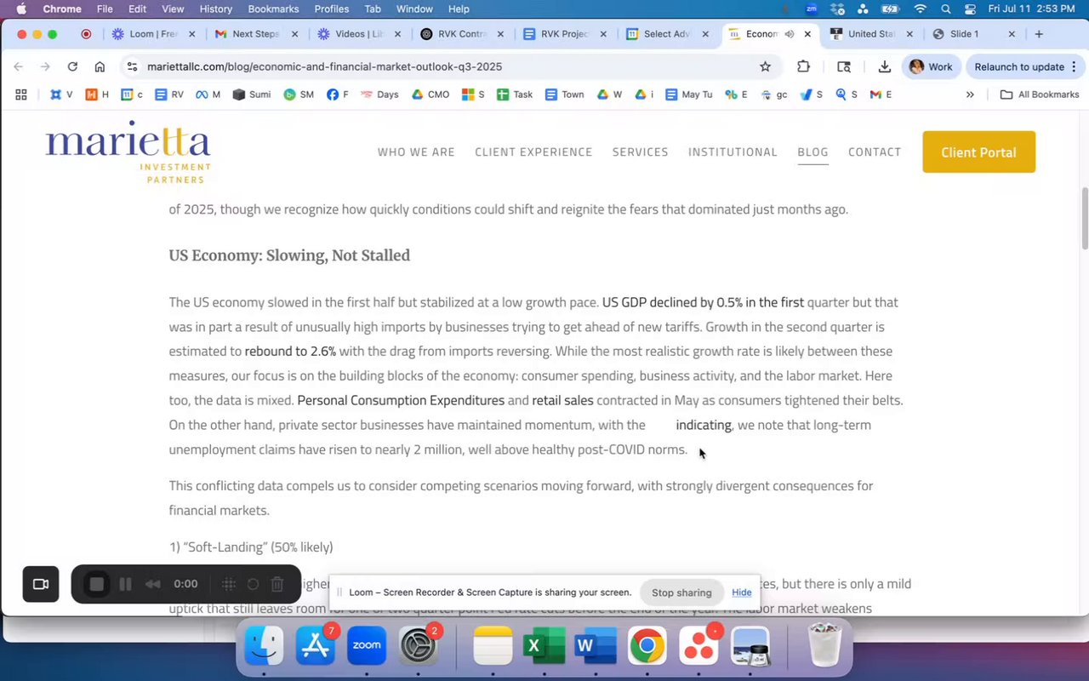Click the Stop sharing button
Viewport: 1089px width, 681px height.
click(681, 592)
